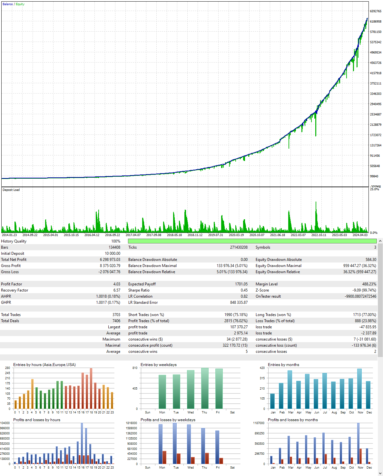The image size is (383, 476).
Task: Select Margin Level value 488.23%
Action: click(x=369, y=284)
